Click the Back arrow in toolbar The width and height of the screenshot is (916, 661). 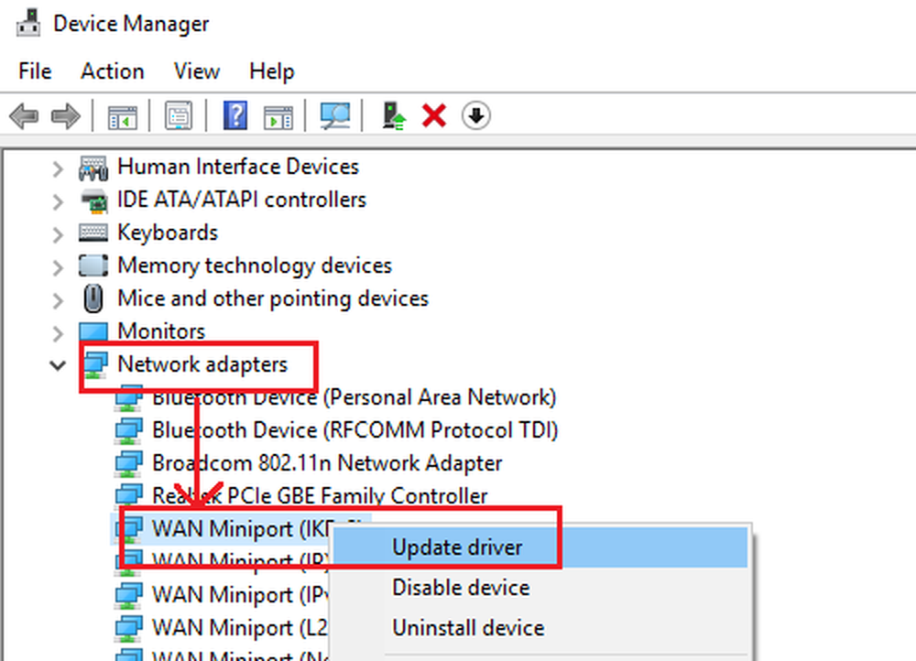pyautogui.click(x=23, y=116)
